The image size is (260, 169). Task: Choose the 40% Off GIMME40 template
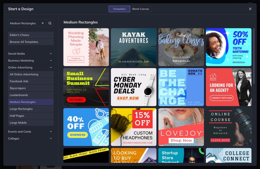click(x=86, y=127)
